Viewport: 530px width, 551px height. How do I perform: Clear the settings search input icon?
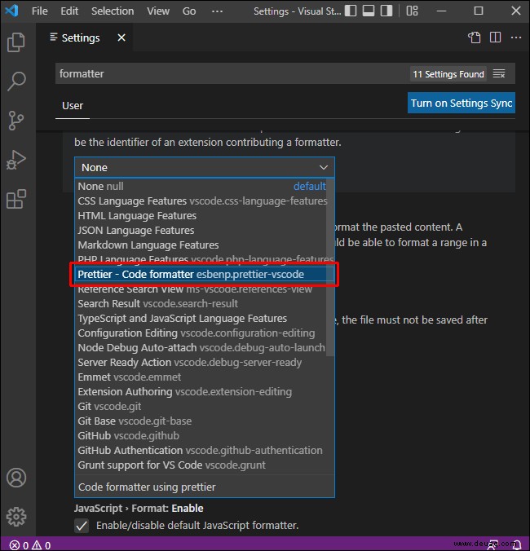click(x=499, y=74)
